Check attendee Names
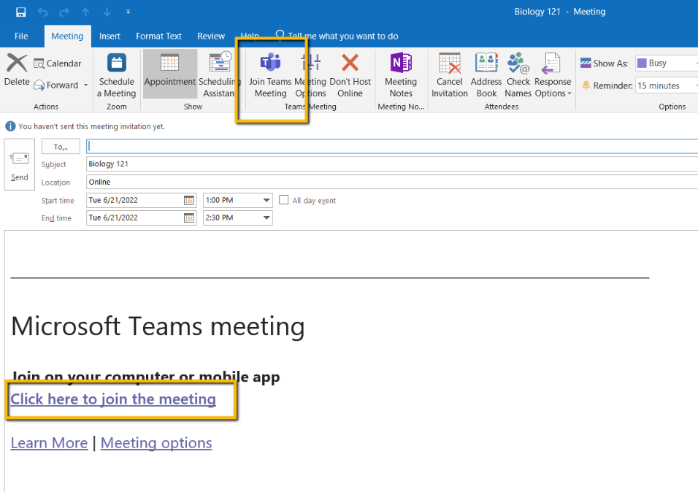698x492 pixels. [x=518, y=74]
